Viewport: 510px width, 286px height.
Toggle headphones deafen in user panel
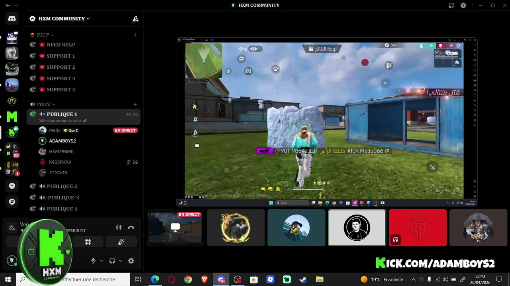(x=112, y=261)
